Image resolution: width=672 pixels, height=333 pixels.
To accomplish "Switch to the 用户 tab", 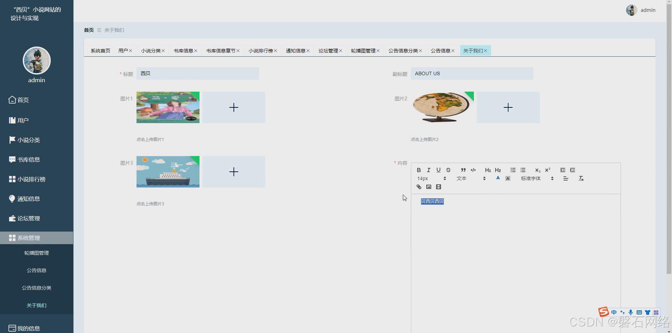I will pyautogui.click(x=122, y=50).
